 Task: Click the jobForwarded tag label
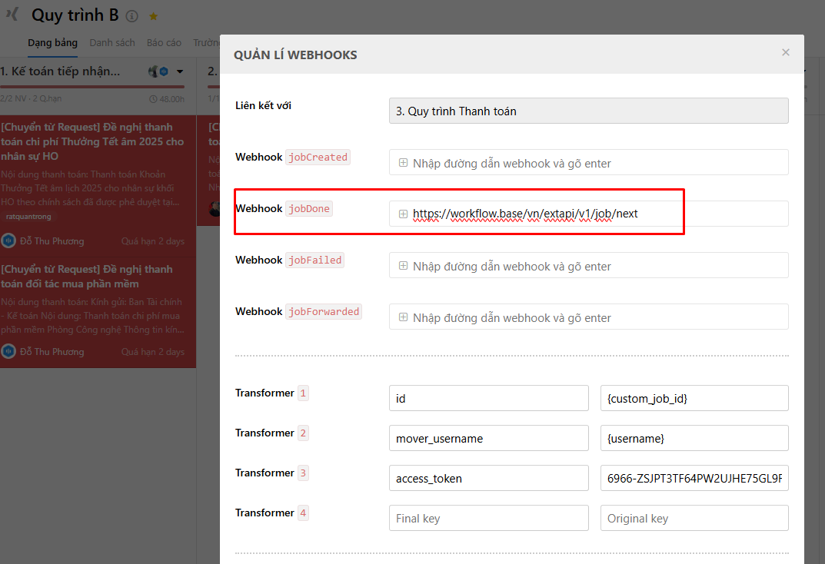pyautogui.click(x=324, y=312)
